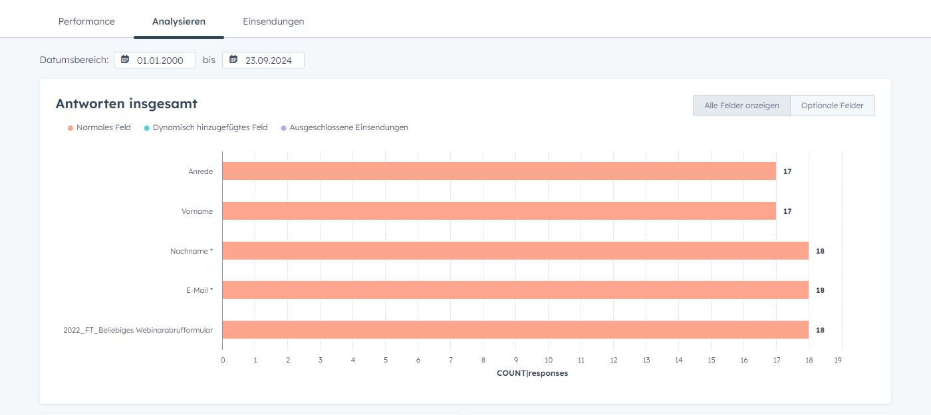Screen dimensions: 931x415
Task: Edit the end date field 23.09.2024
Action: (x=268, y=60)
